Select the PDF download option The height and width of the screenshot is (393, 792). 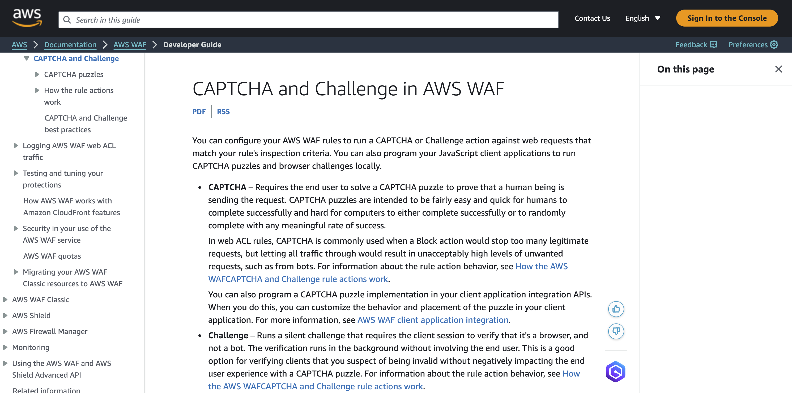(198, 112)
